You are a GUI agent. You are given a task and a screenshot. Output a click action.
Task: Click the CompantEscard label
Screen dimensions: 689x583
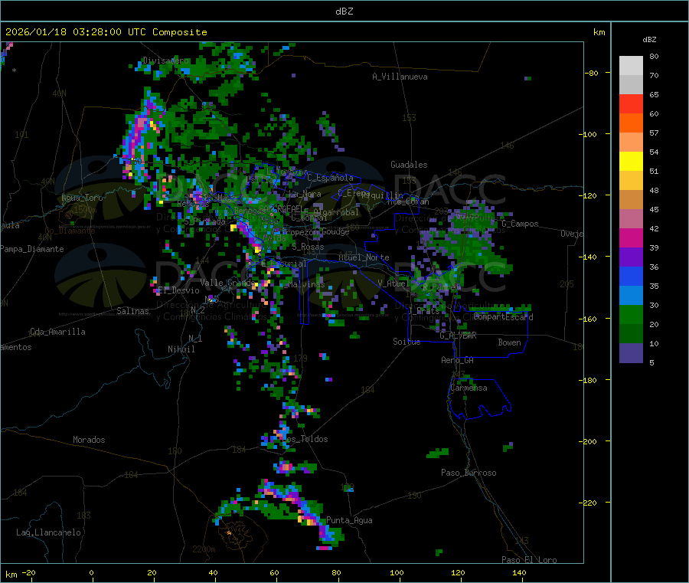503,316
